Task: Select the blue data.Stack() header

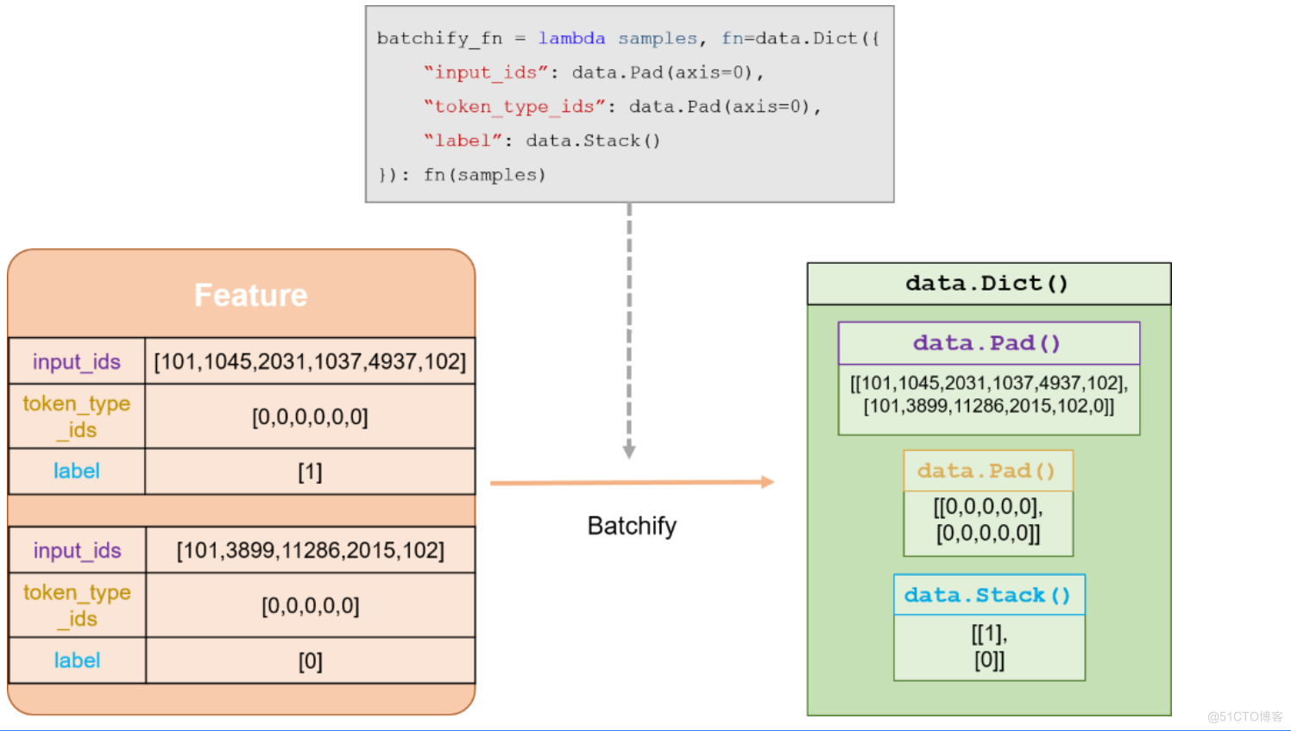Action: click(989, 595)
